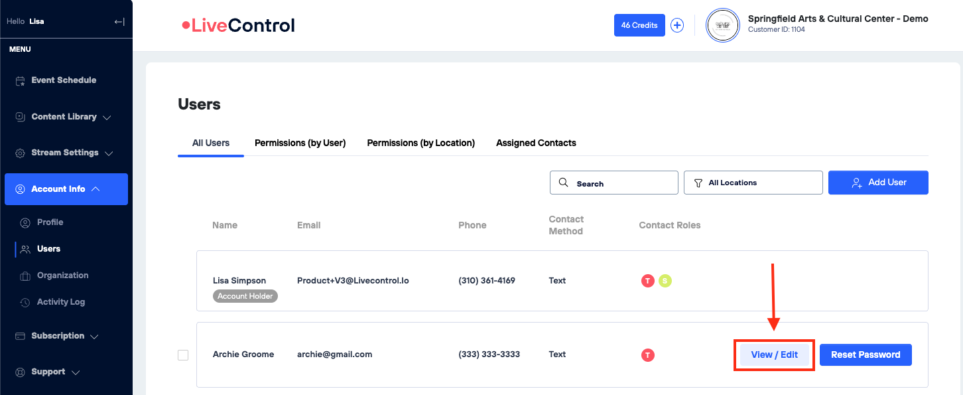Viewport: 963px width, 395px height.
Task: Open Event Schedule from the sidebar
Action: 64,80
